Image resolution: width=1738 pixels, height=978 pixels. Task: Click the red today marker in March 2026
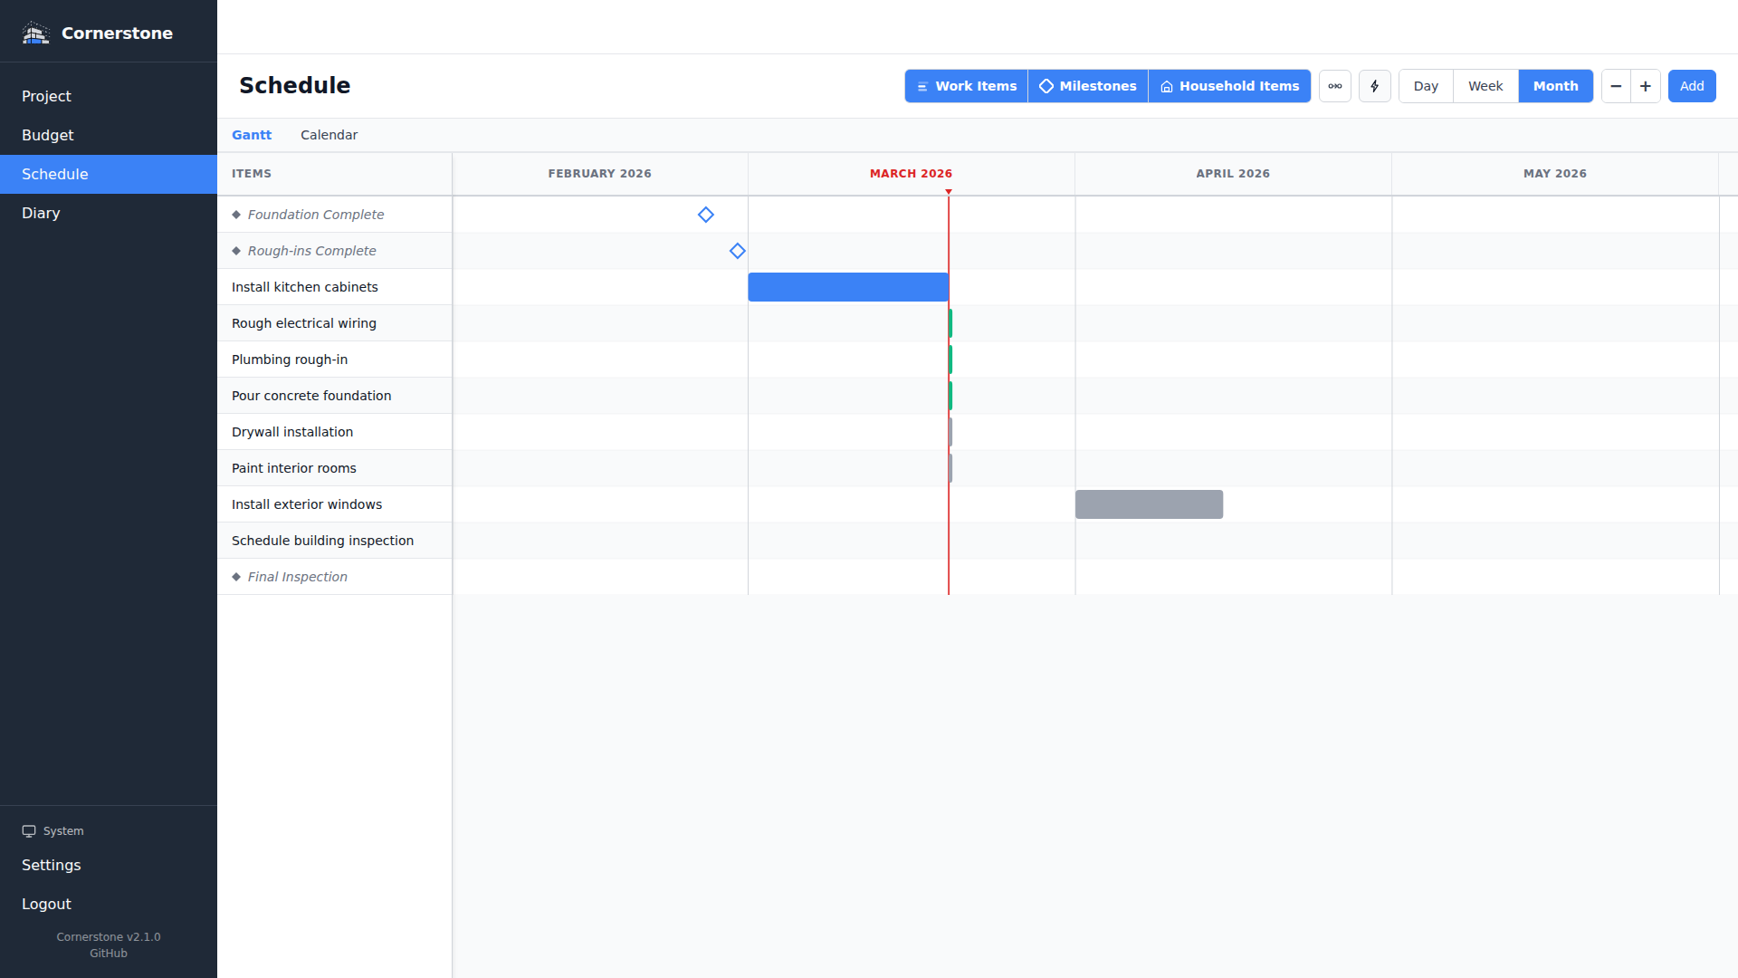tap(949, 191)
